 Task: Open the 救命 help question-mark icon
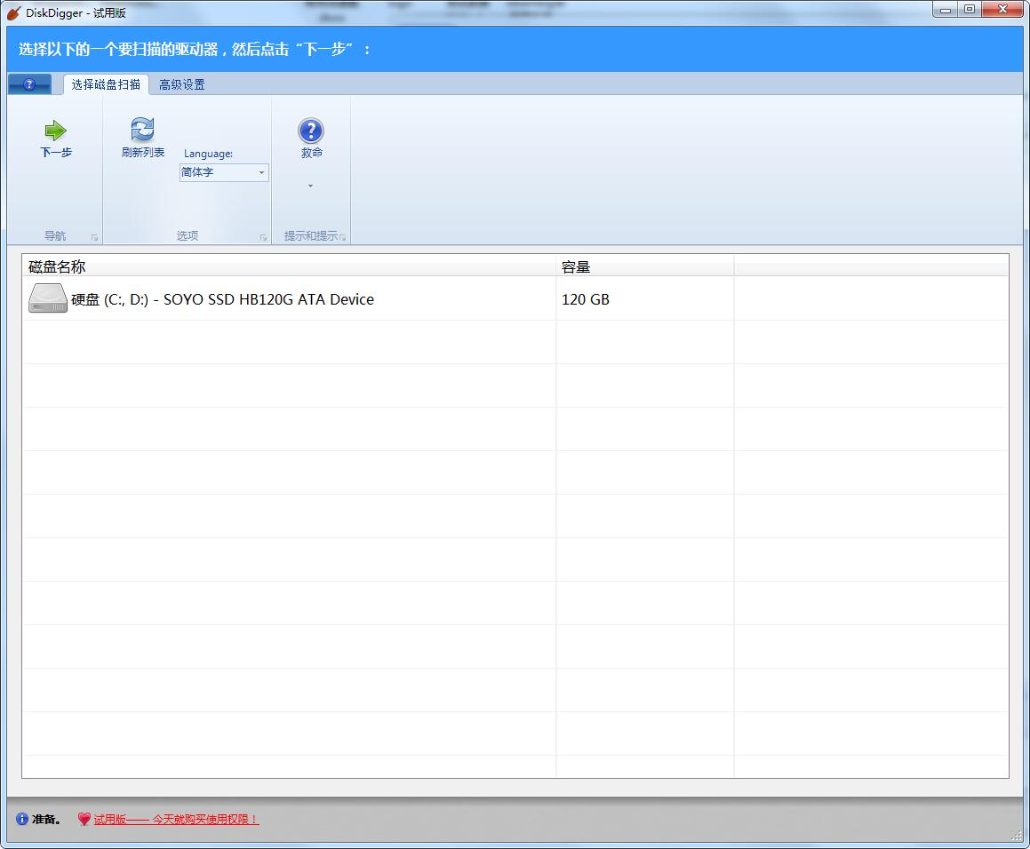311,131
